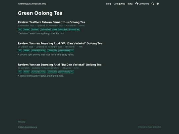Open the Tags menu item

[x=130, y=4]
